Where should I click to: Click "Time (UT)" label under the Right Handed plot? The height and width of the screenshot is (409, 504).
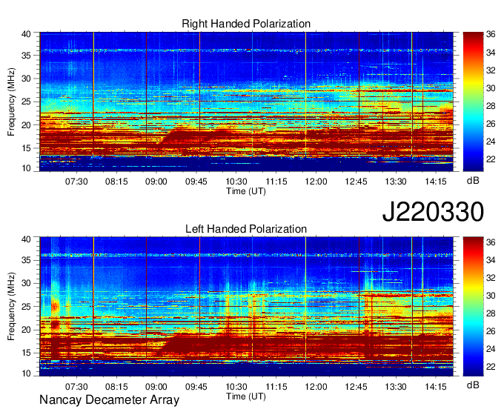tap(246, 191)
